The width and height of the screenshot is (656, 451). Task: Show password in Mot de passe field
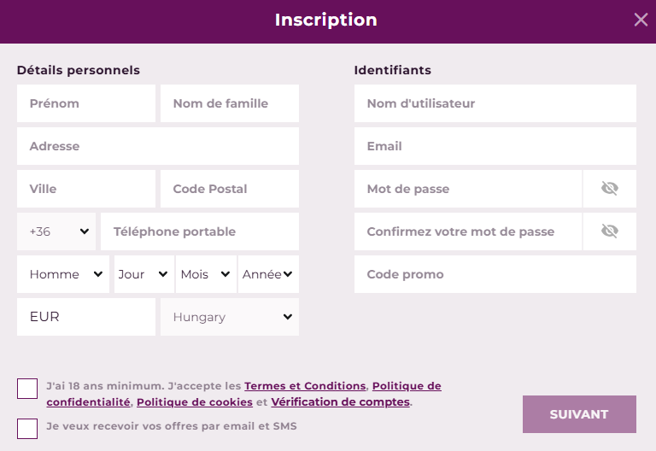click(x=610, y=189)
